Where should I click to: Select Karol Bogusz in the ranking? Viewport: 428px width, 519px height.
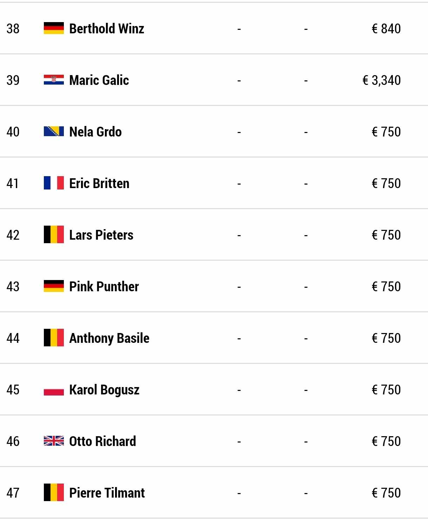tap(104, 390)
